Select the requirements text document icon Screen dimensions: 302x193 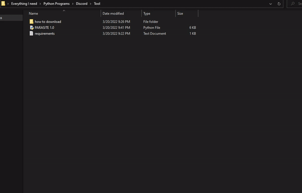(31, 34)
